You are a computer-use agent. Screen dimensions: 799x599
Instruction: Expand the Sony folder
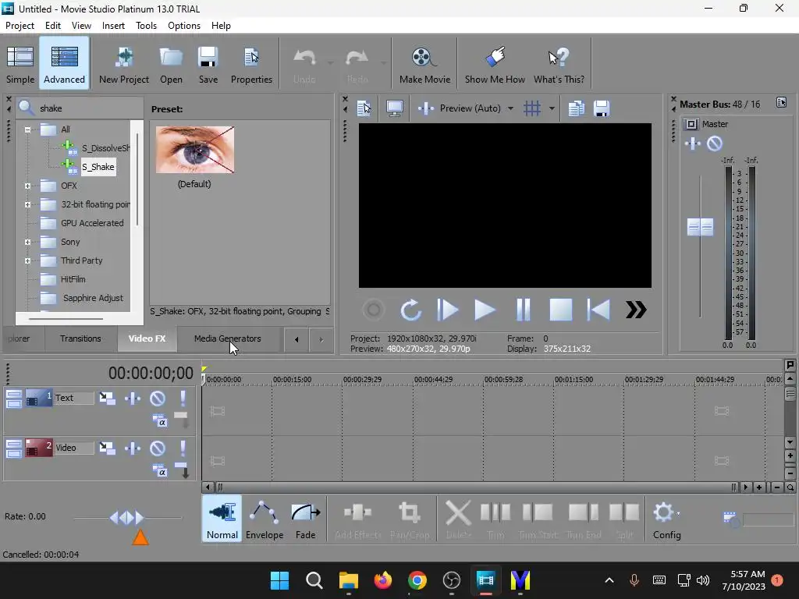point(27,242)
